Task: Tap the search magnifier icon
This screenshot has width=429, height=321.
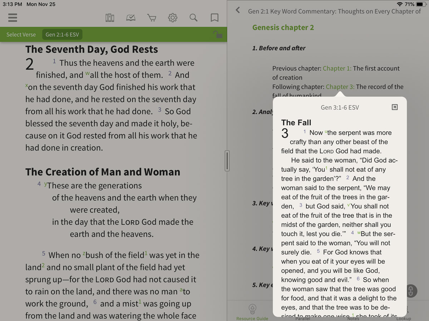Action: (x=193, y=17)
